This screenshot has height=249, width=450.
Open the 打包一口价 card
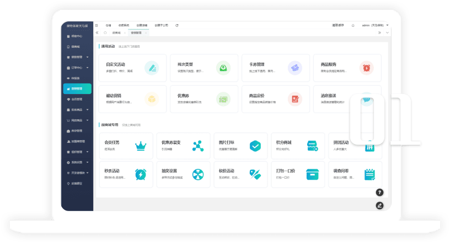click(297, 174)
